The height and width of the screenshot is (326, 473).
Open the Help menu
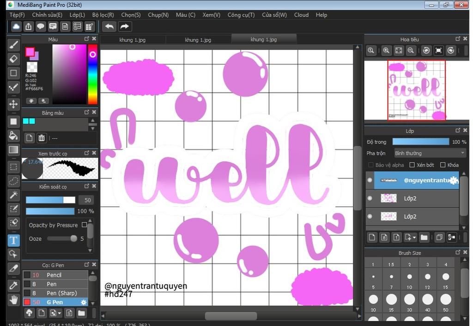tap(321, 15)
